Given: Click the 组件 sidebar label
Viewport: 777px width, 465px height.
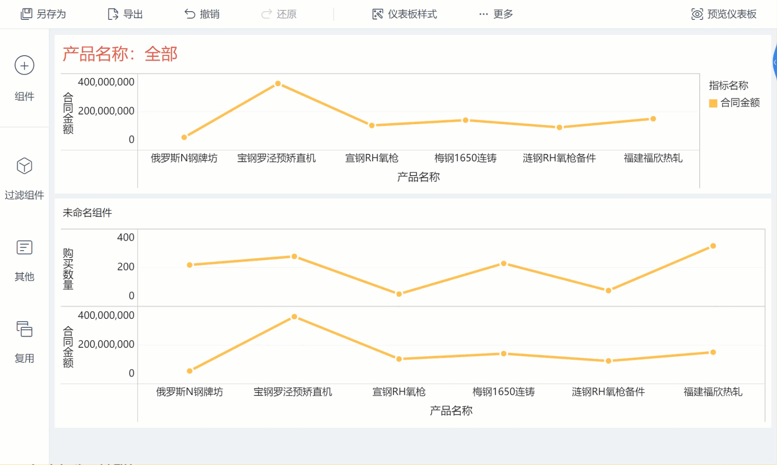Looking at the screenshot, I should point(25,96).
